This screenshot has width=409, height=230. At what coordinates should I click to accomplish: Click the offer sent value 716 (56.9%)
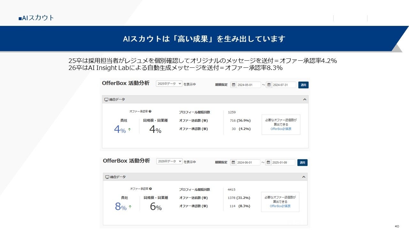(x=240, y=121)
